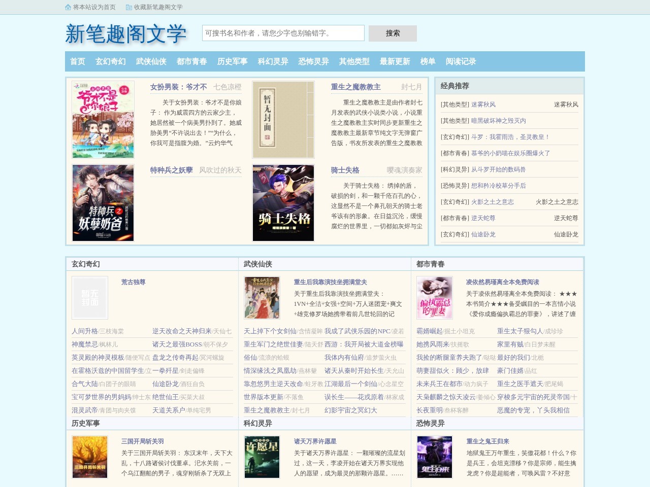The image size is (650, 487).
Task: Open cover image of 女扮男装：爷才不是你娘子
Action: [103, 120]
